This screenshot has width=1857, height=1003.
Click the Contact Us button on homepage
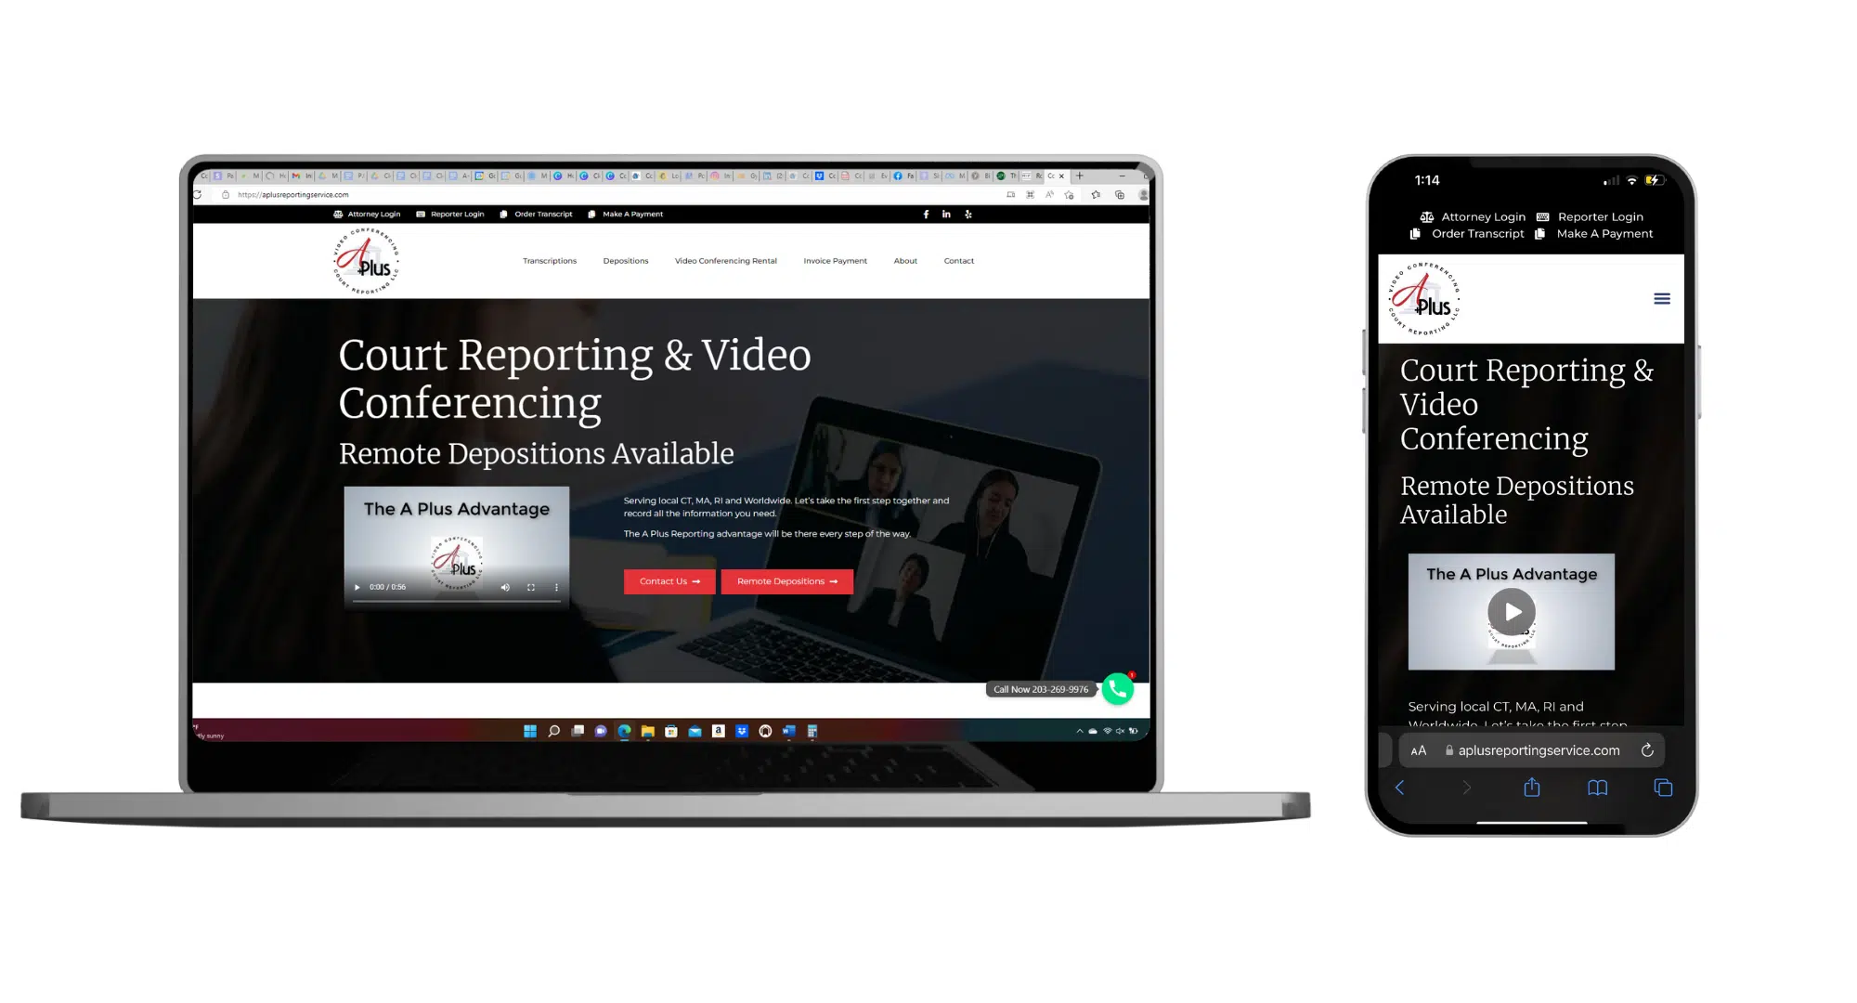click(x=669, y=580)
